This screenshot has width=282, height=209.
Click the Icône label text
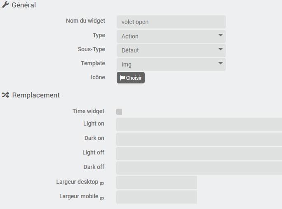click(x=98, y=77)
